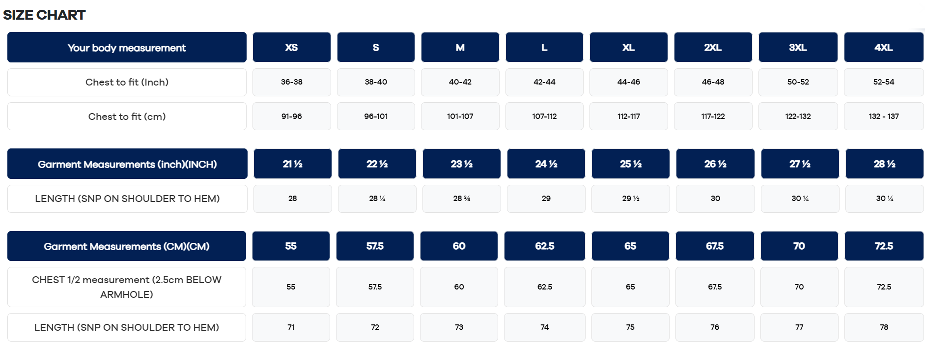Click the 'Chest to fit (cm)' row label

(127, 116)
